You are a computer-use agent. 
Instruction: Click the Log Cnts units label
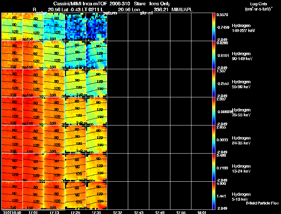click(259, 6)
